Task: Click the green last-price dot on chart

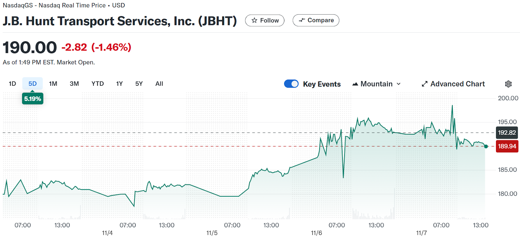Action: (486, 146)
